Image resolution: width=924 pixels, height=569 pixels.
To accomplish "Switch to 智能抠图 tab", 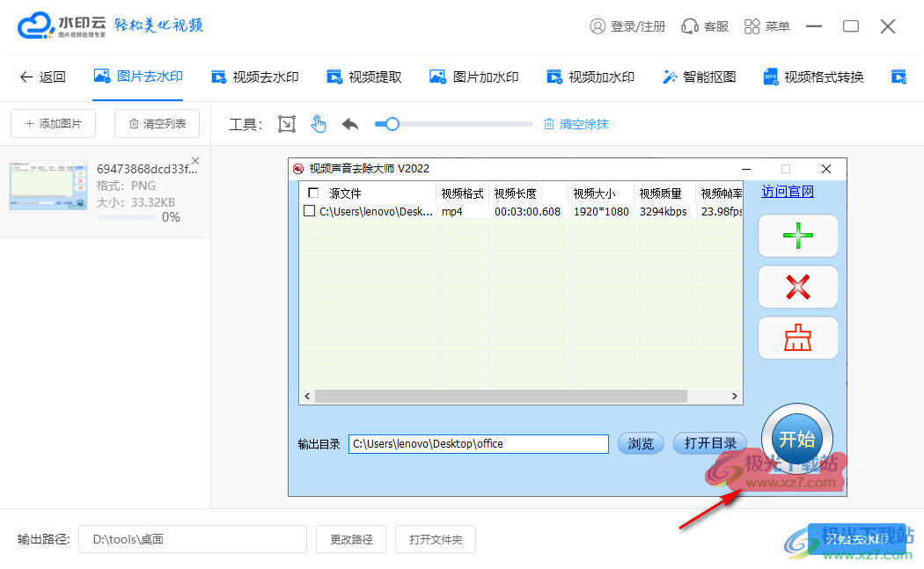I will coord(700,77).
